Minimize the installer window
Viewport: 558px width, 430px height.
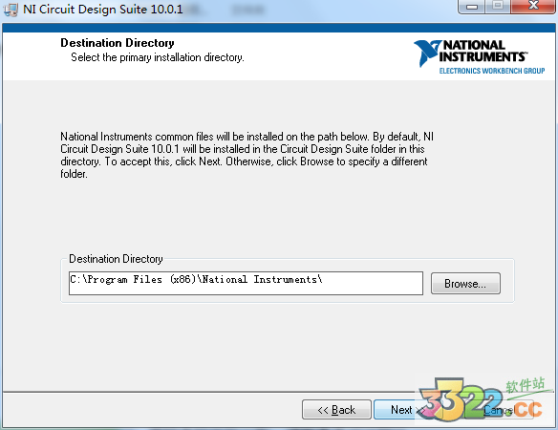pyautogui.click(x=472, y=7)
